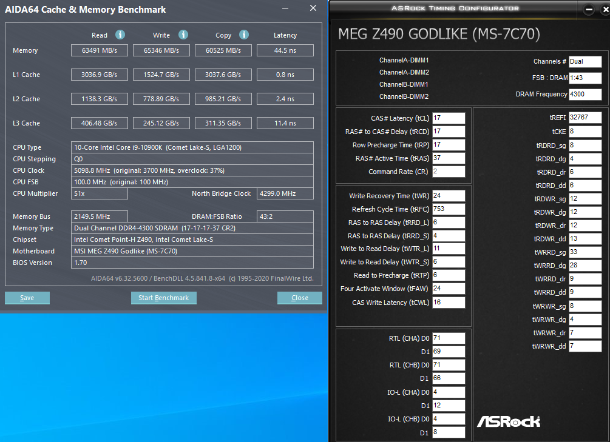
Task: Minimize the AIDA64 benchmark window
Action: (x=285, y=8)
